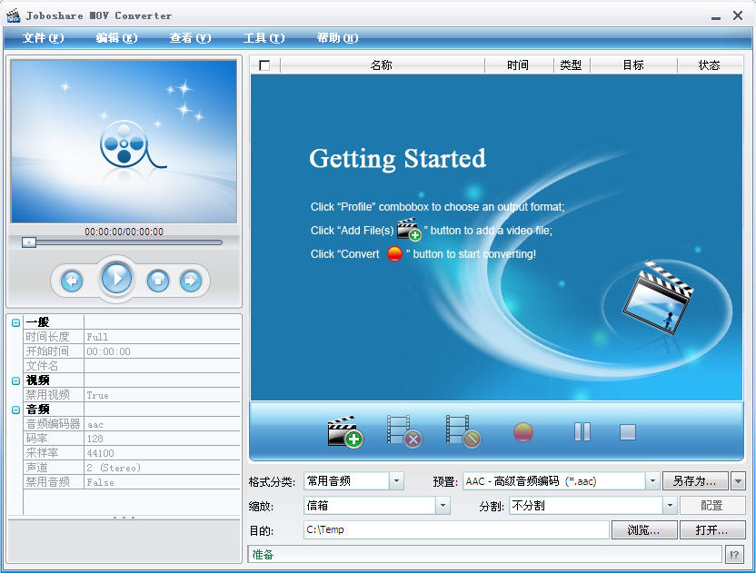This screenshot has height=573, width=756.
Task: Click the !? help button in status bar
Action: coord(734,555)
